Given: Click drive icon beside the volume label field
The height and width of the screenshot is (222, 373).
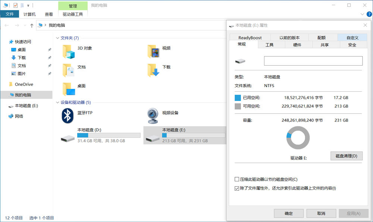Looking at the screenshot, I should click(240, 61).
